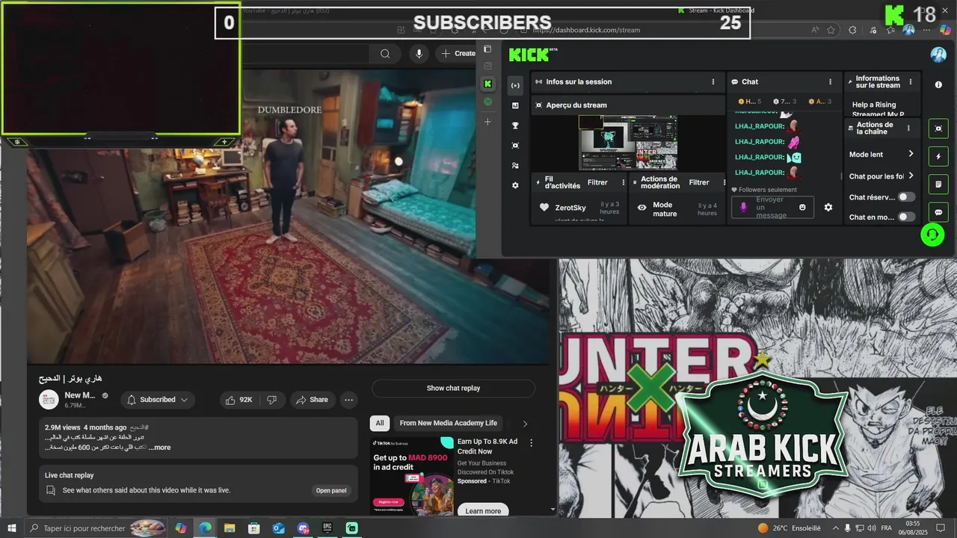
Task: Open Chat panel three-dot options menu
Action: pos(830,82)
